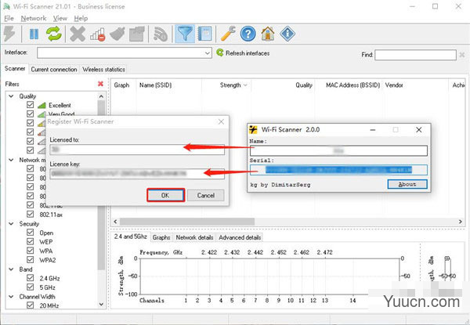Screen dimensions: 470x325
Task: Toggle the funnel filter icon
Action: (185, 34)
